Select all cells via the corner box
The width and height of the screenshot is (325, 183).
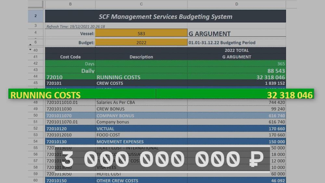pyautogui.click(x=36, y=4)
